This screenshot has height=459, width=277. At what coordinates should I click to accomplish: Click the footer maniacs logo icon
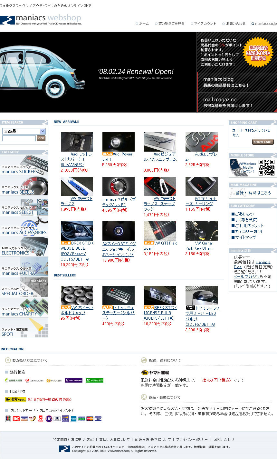64,449
